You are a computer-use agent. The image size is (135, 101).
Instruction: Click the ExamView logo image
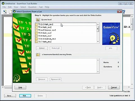pos(111,34)
